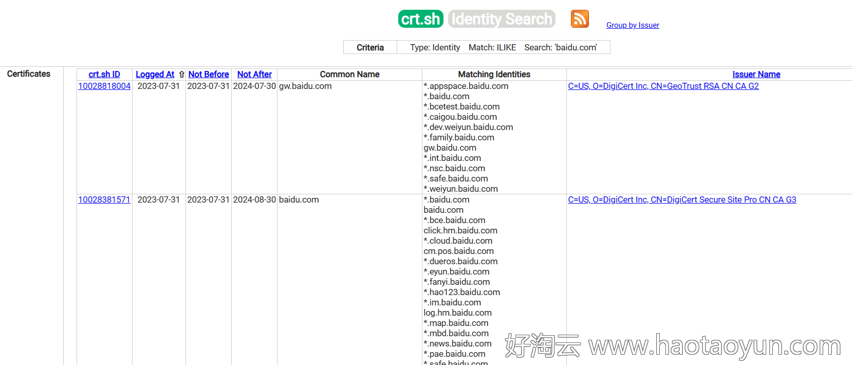Select cm.pos.baidu.com identity text
Screen dimensions: 852x365
coord(458,251)
